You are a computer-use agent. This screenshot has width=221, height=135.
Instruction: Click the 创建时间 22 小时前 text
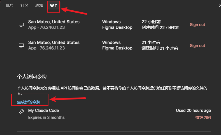pos(160,27)
